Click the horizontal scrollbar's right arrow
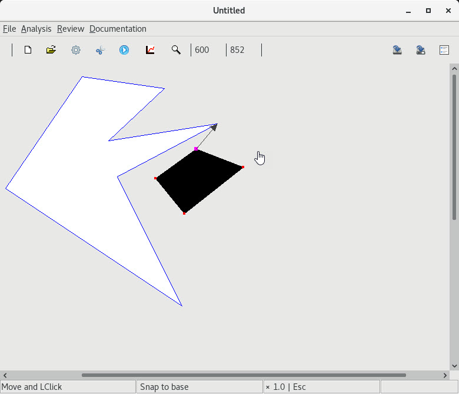The image size is (459, 394). 445,375
